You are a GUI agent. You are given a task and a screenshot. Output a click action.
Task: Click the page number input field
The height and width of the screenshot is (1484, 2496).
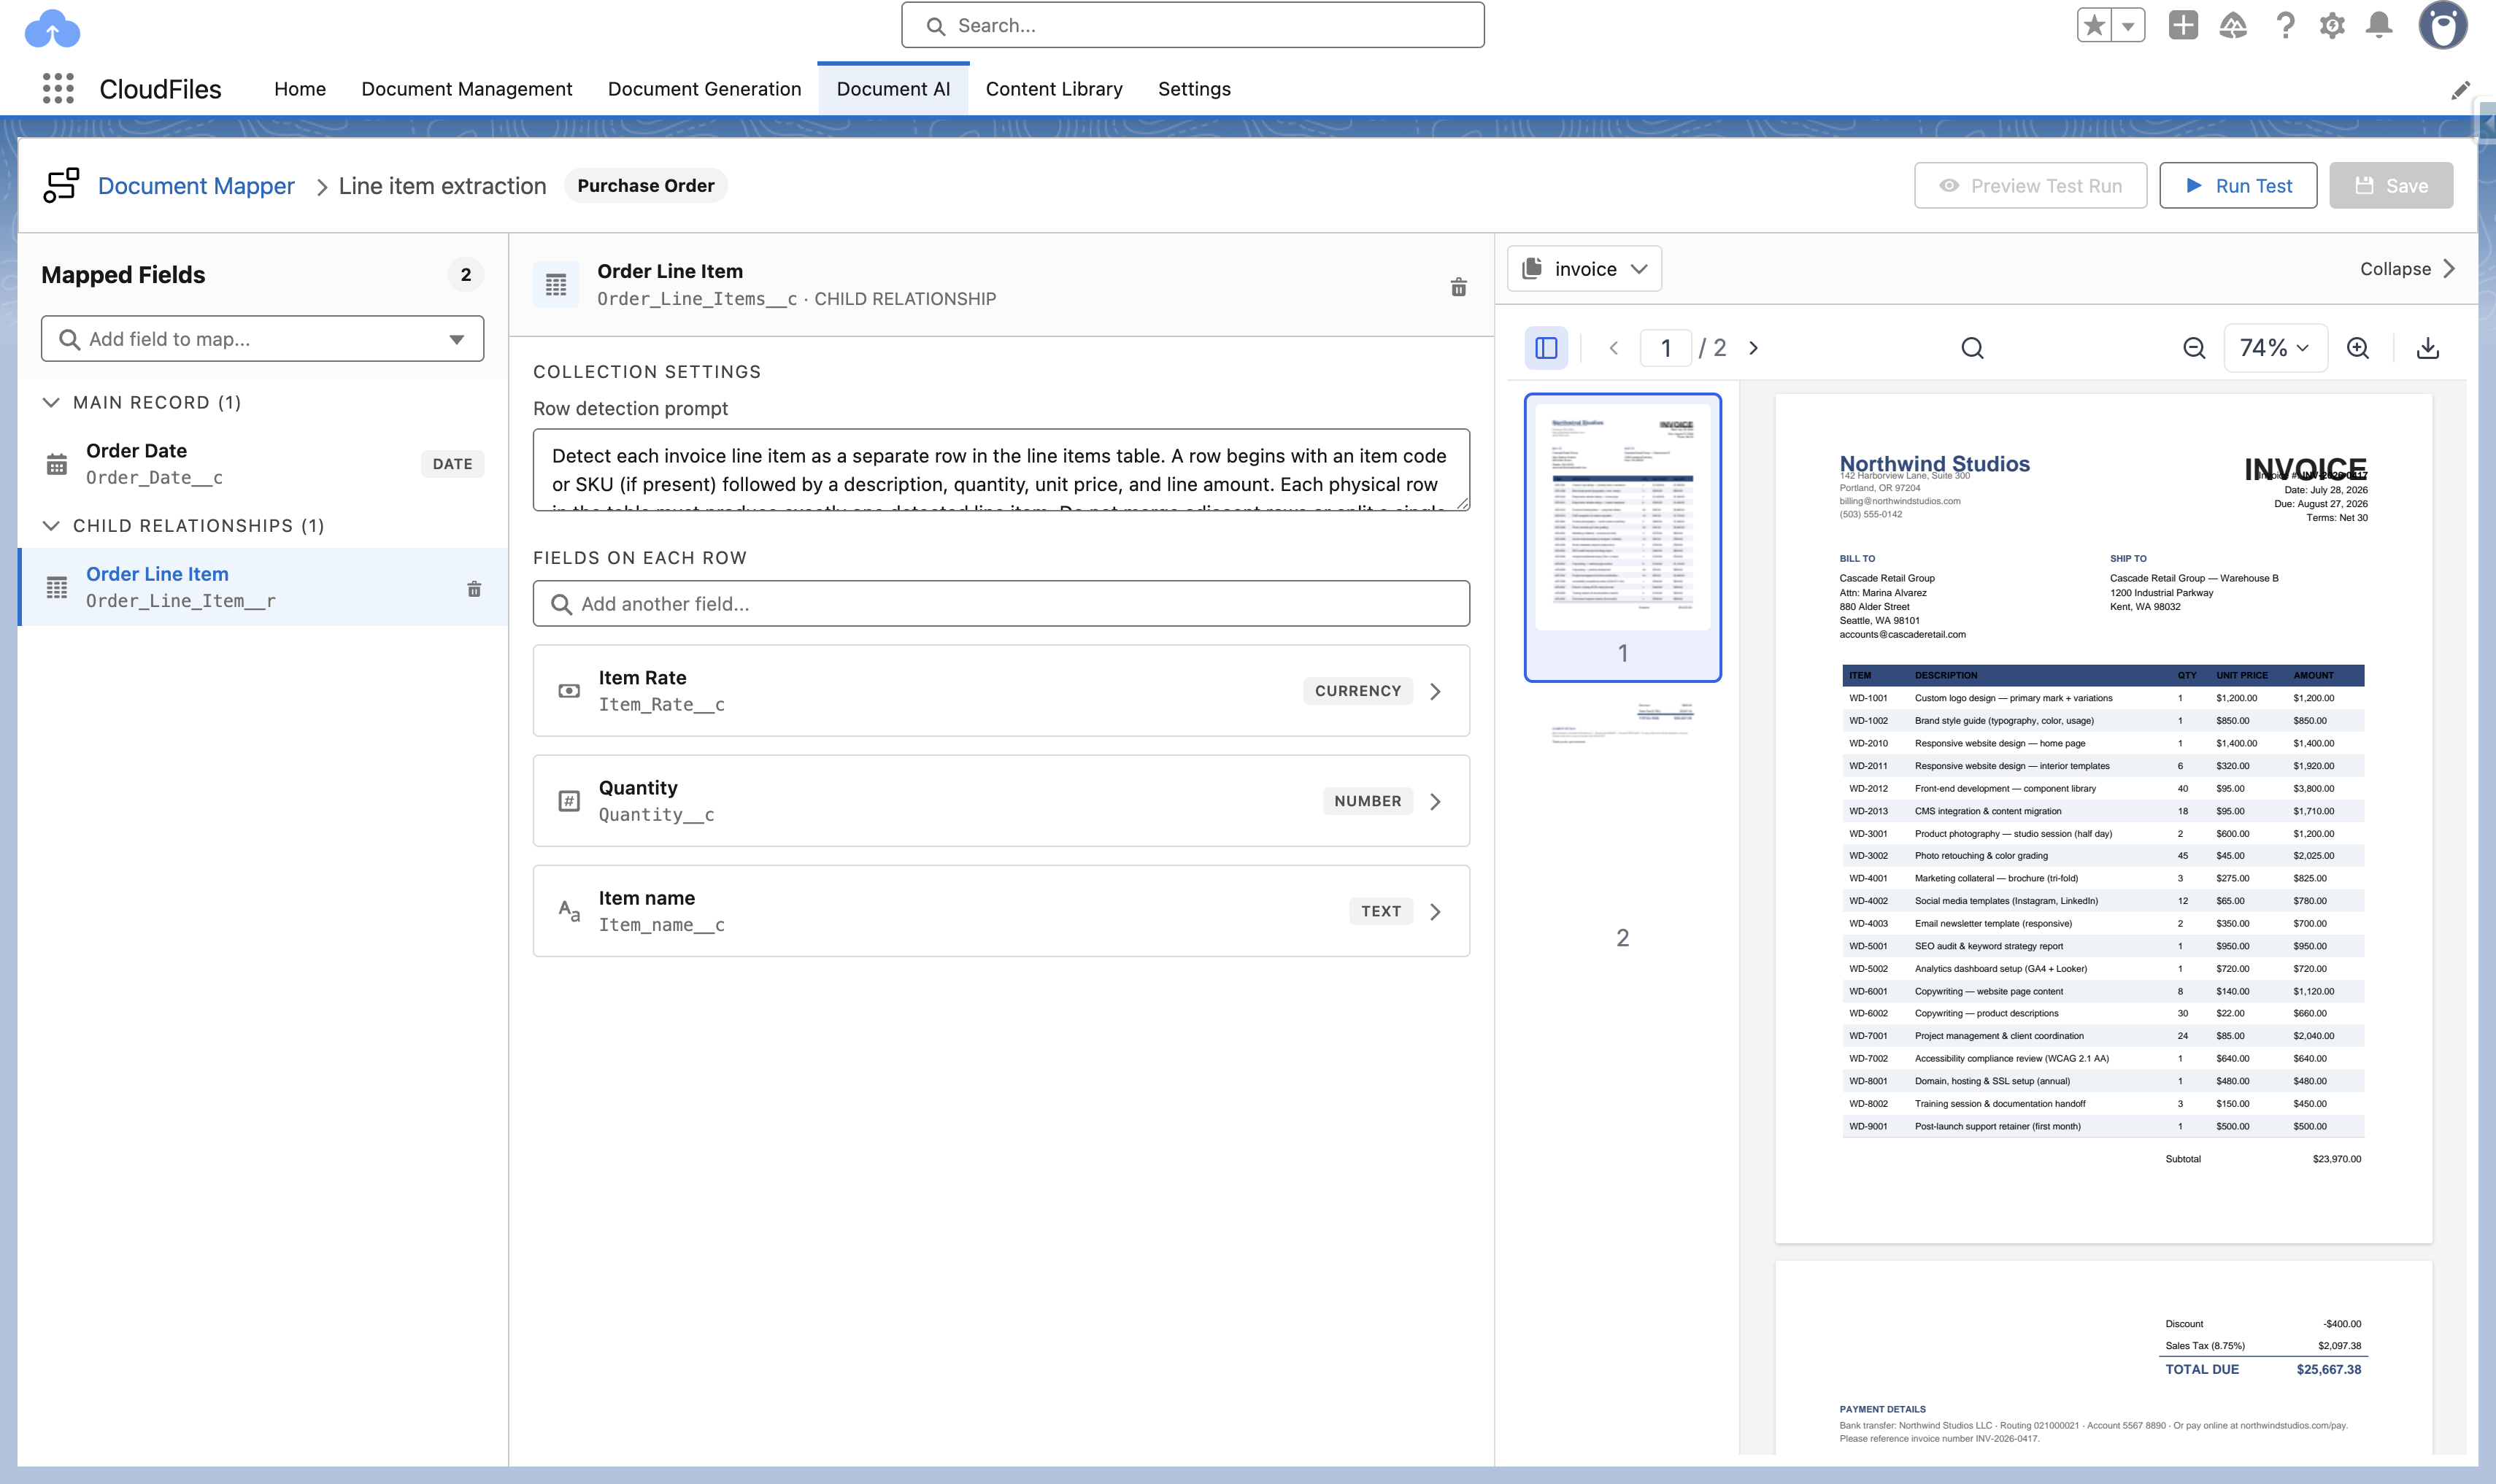(x=1666, y=348)
